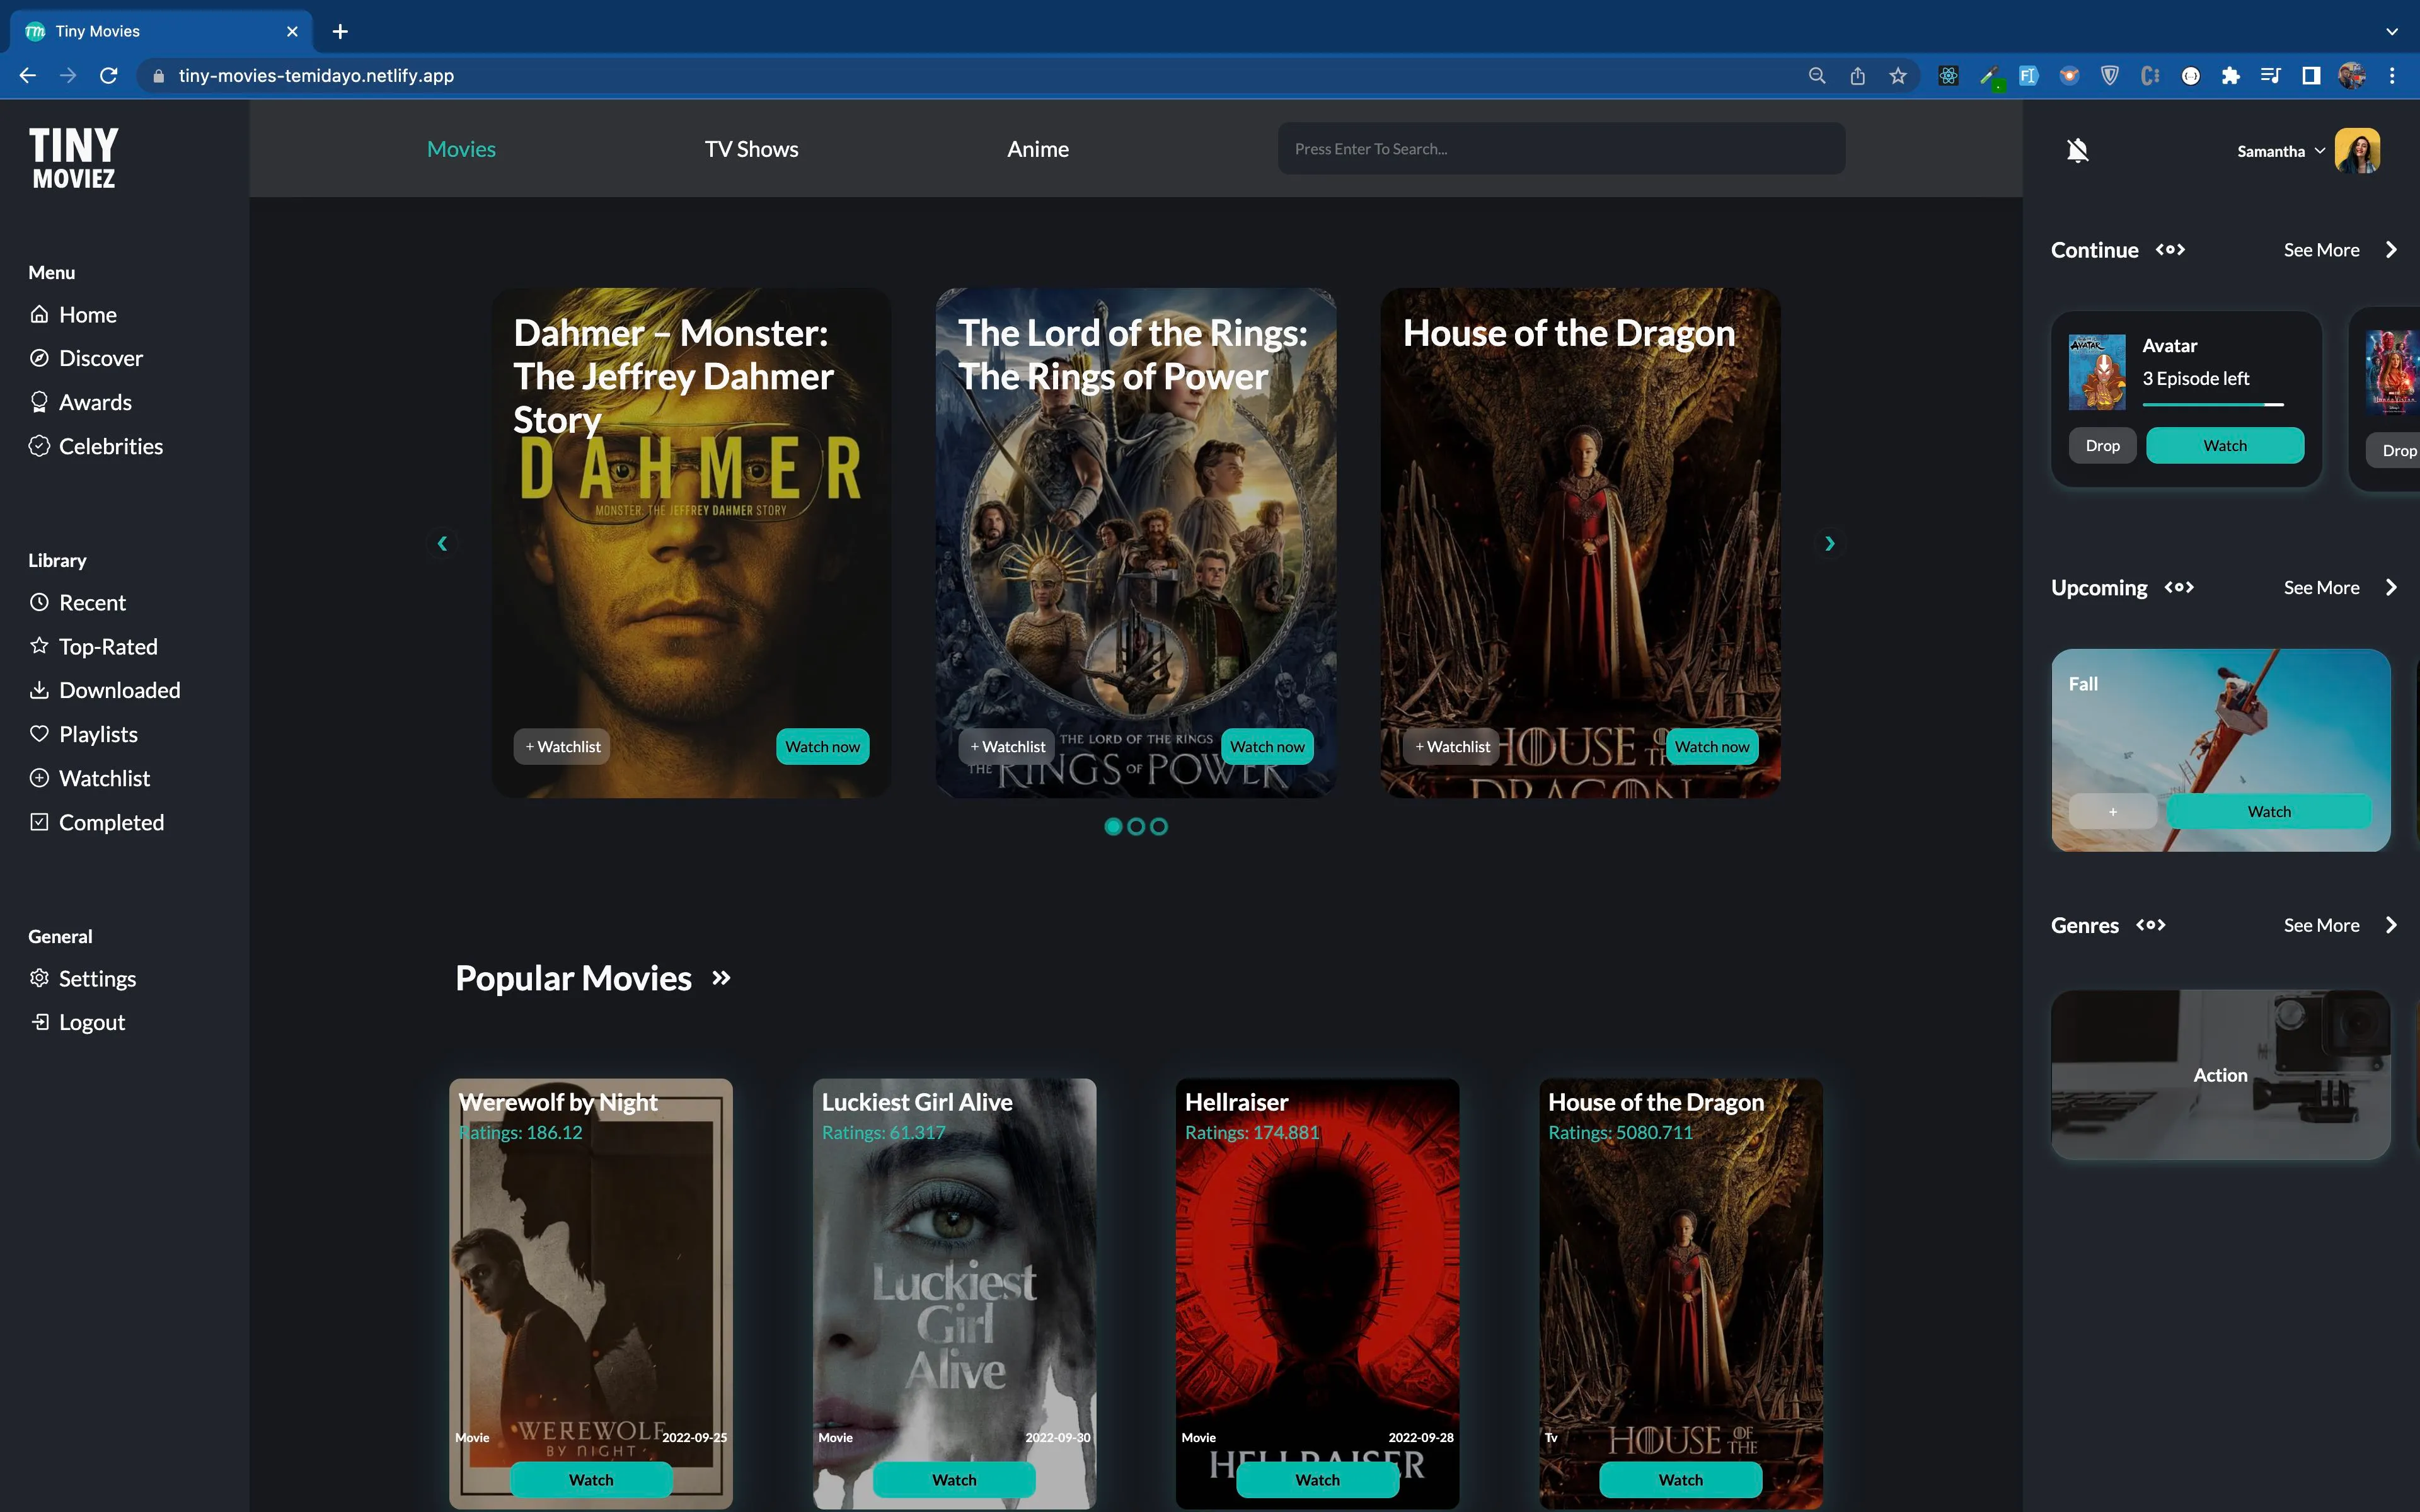The width and height of the screenshot is (2420, 1512).
Task: Expand See More for Upcoming section
Action: point(2340,587)
